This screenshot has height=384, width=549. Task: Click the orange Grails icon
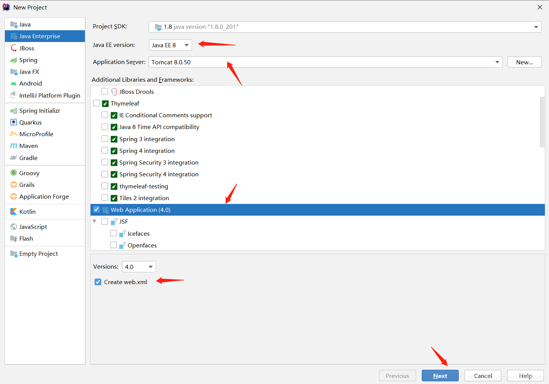[x=14, y=185]
